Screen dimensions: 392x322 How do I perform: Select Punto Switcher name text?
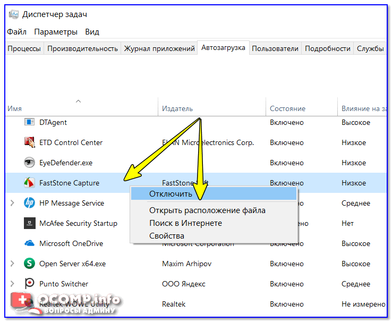point(64,284)
